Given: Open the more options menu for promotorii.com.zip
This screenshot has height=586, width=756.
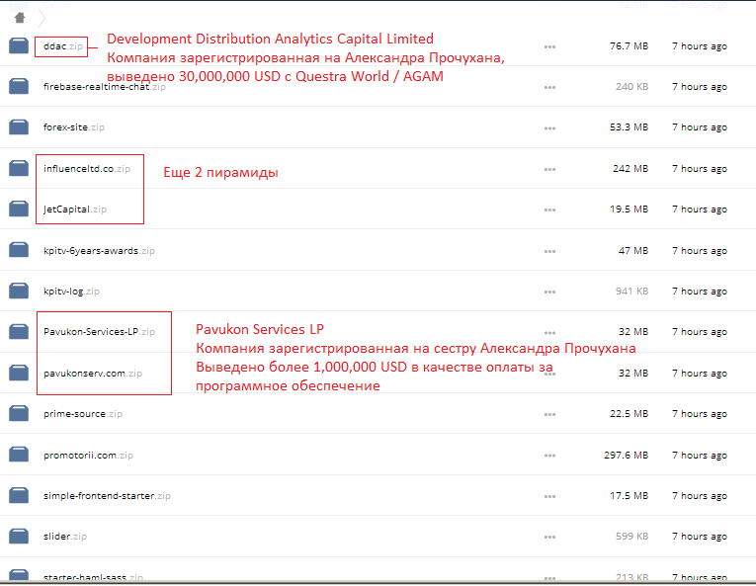Looking at the screenshot, I should [549, 456].
